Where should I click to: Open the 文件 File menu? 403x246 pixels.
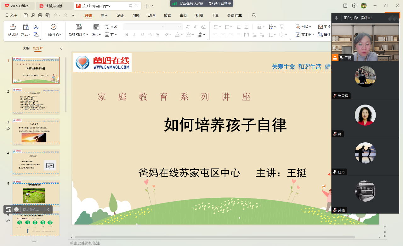(11, 15)
